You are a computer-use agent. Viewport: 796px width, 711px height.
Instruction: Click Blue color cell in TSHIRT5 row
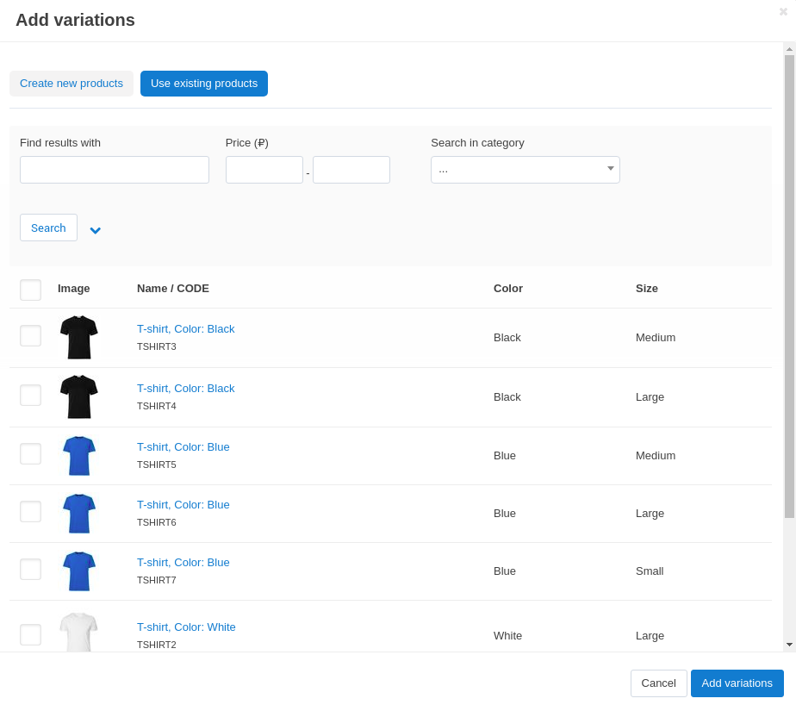[505, 456]
